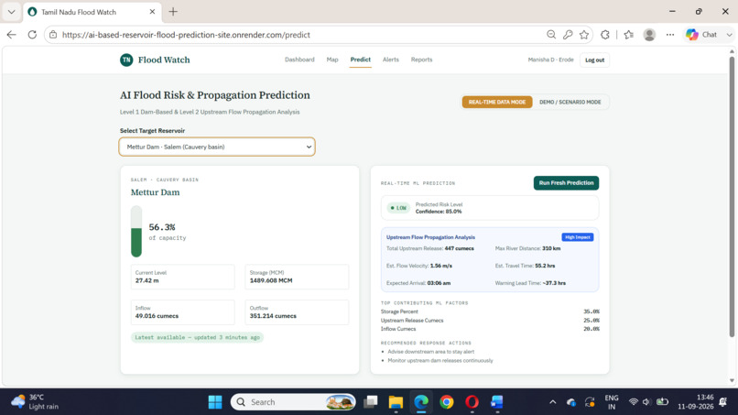Open the Dashboard nav item
This screenshot has width=738, height=415.
(299, 60)
